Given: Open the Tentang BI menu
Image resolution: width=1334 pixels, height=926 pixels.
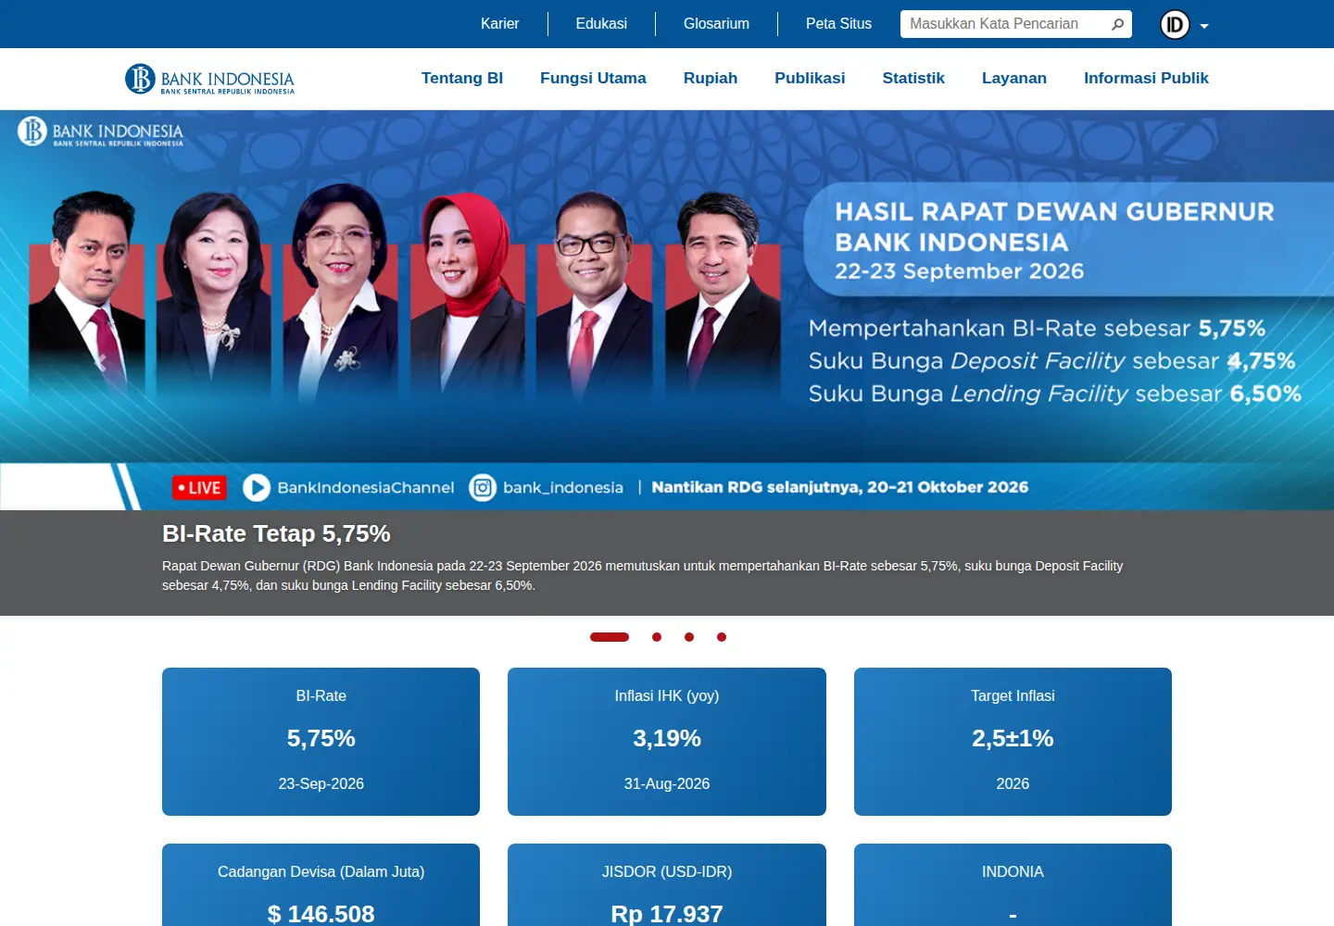Looking at the screenshot, I should (462, 79).
